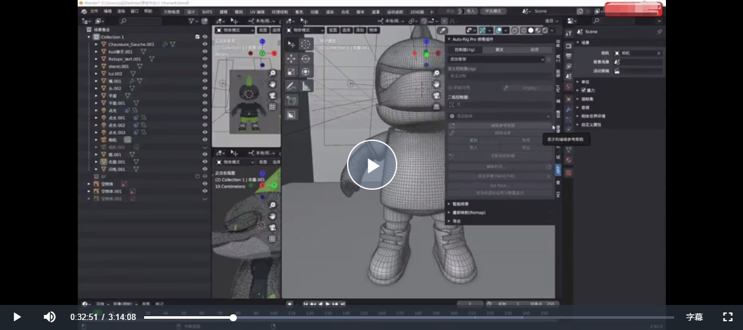Click the video player play icon in control bar

coord(16,317)
